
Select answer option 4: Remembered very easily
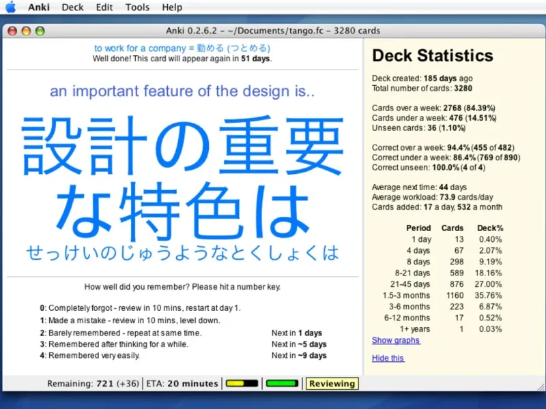(89, 355)
